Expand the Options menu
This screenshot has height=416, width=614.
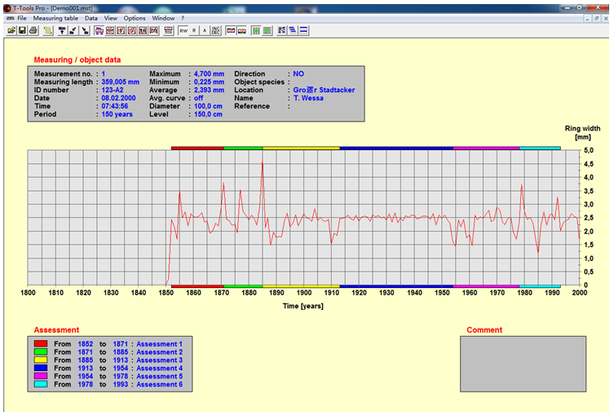[135, 18]
